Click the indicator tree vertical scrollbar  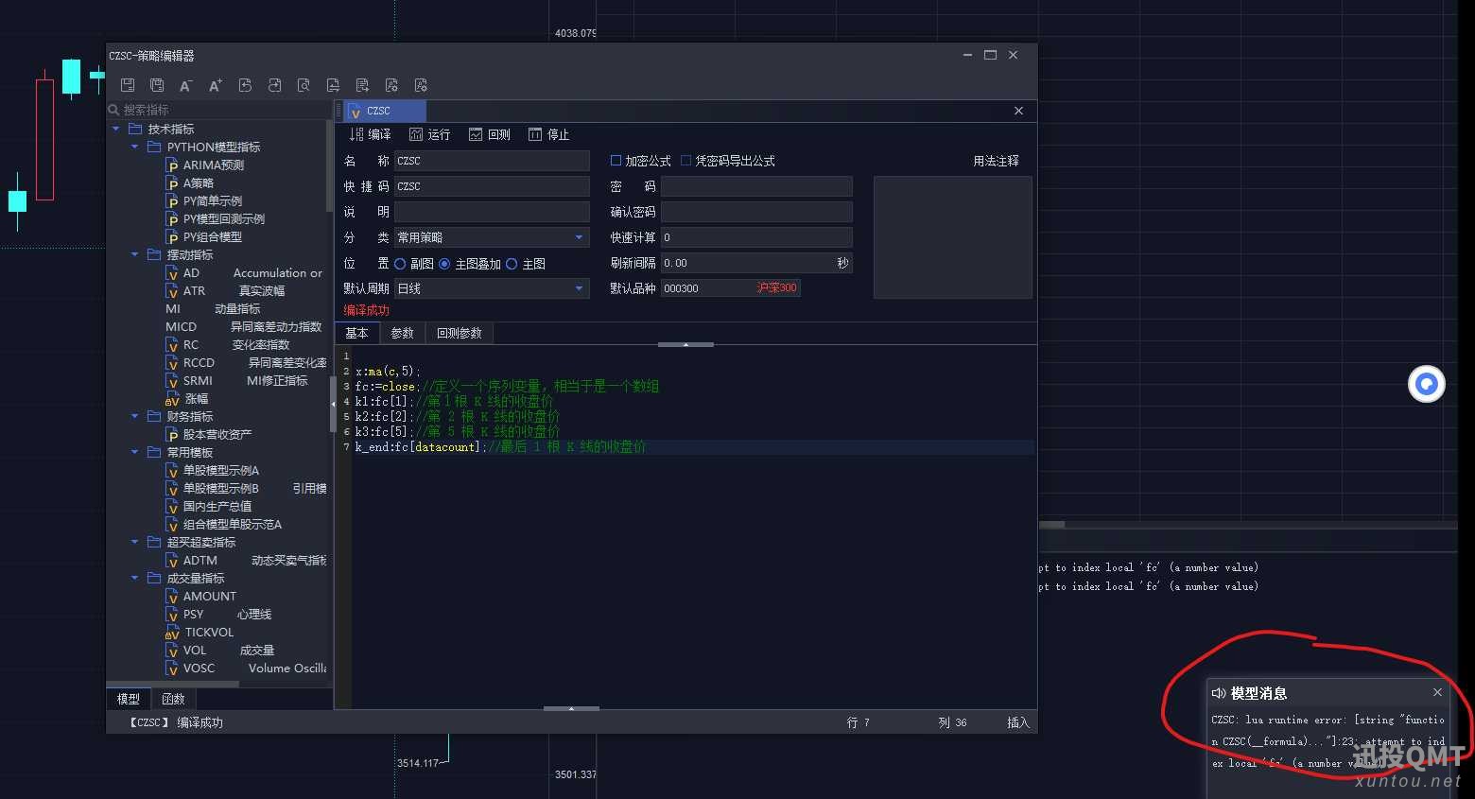pyautogui.click(x=329, y=165)
